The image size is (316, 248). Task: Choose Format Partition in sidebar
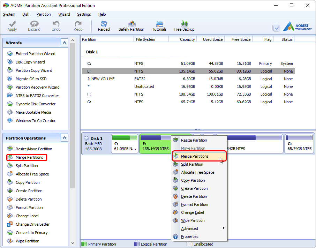click(x=25, y=208)
